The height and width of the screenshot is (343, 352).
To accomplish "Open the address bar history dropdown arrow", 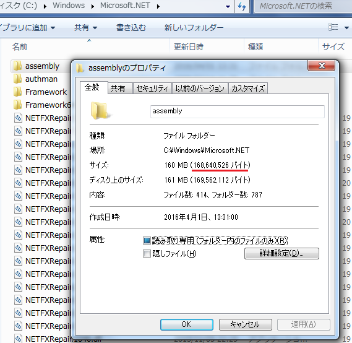I will pyautogui.click(x=228, y=7).
